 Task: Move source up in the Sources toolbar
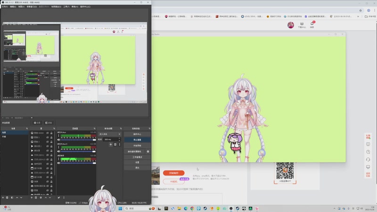[x=46, y=197]
